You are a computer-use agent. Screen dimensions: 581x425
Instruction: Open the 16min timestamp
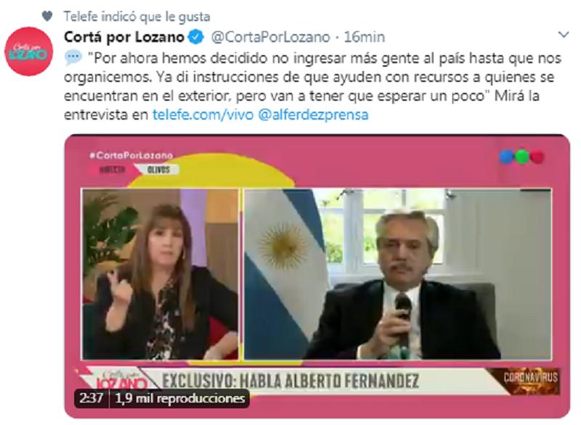click(365, 37)
